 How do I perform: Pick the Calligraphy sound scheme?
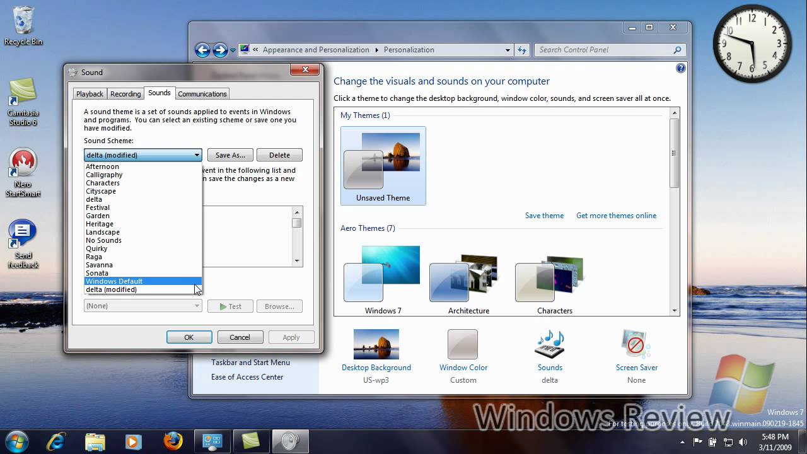[142, 175]
